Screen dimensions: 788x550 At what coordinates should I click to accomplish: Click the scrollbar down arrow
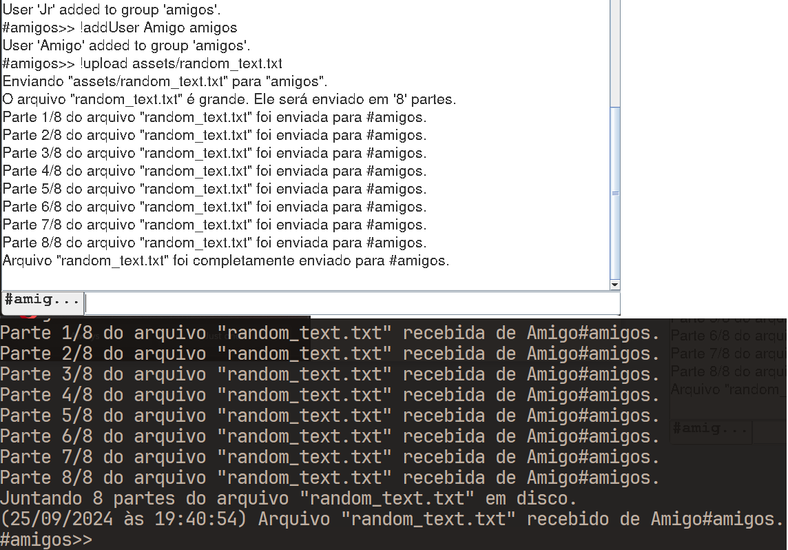pyautogui.click(x=614, y=285)
